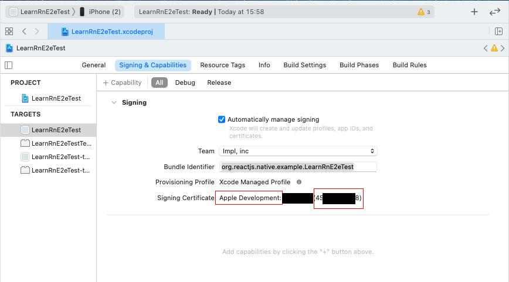
Task: Toggle Automatically manage signing checkbox
Action: pyautogui.click(x=222, y=119)
